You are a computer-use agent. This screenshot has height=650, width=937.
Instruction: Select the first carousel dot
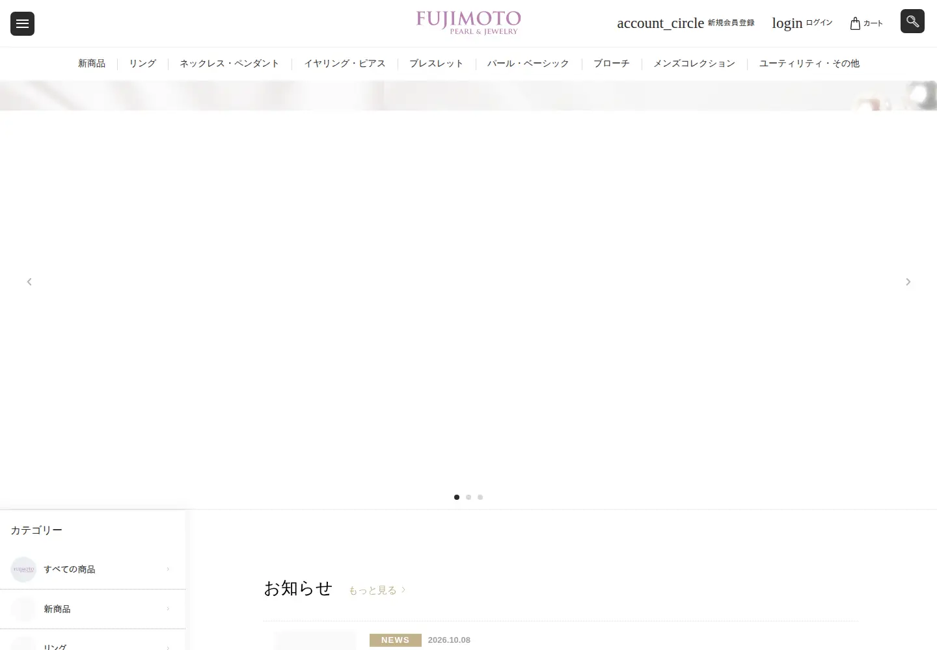(x=457, y=497)
